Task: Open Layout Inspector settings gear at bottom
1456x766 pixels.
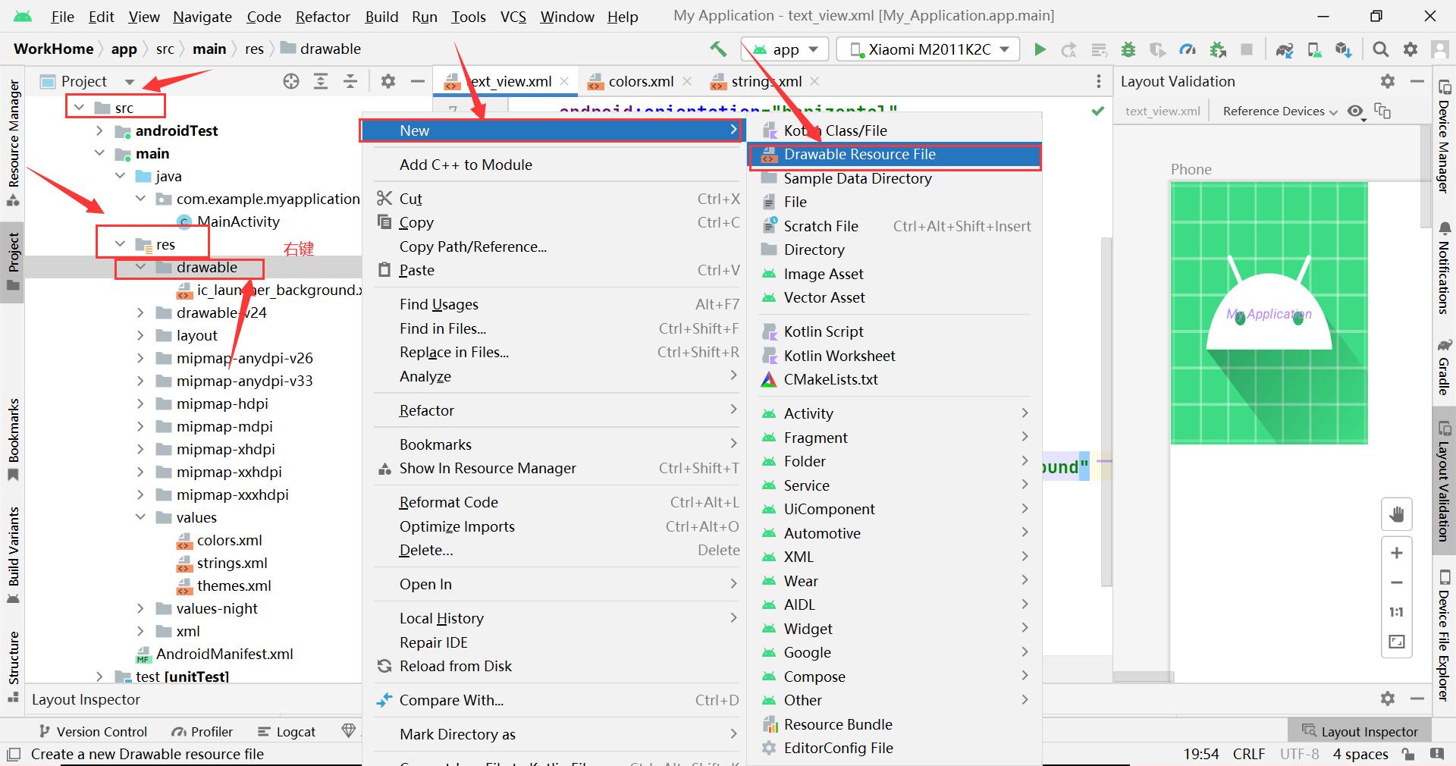Action: 1388,699
